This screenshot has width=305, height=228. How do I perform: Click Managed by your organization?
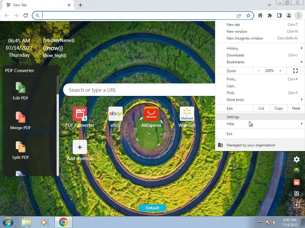tap(260, 145)
